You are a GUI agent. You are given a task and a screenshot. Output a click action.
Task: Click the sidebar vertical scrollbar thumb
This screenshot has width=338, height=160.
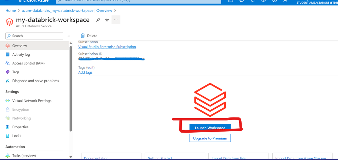[71, 88]
